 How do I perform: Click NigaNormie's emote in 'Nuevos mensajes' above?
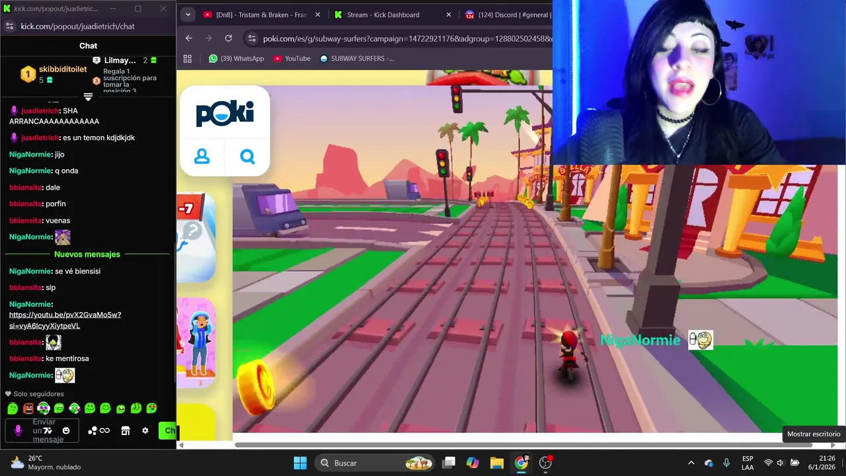pos(63,237)
